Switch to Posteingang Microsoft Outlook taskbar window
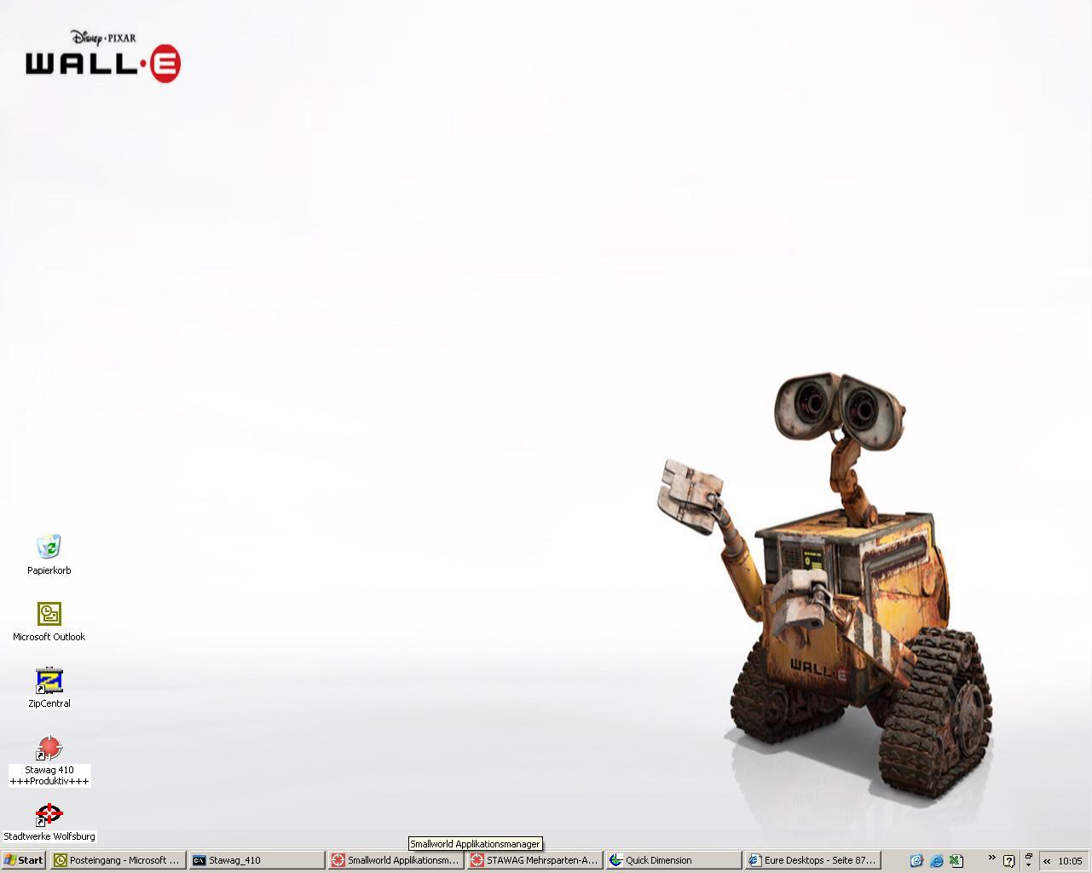 click(x=118, y=860)
